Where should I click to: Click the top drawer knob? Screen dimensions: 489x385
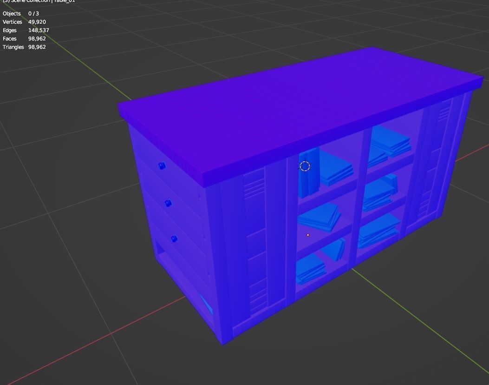[162, 166]
